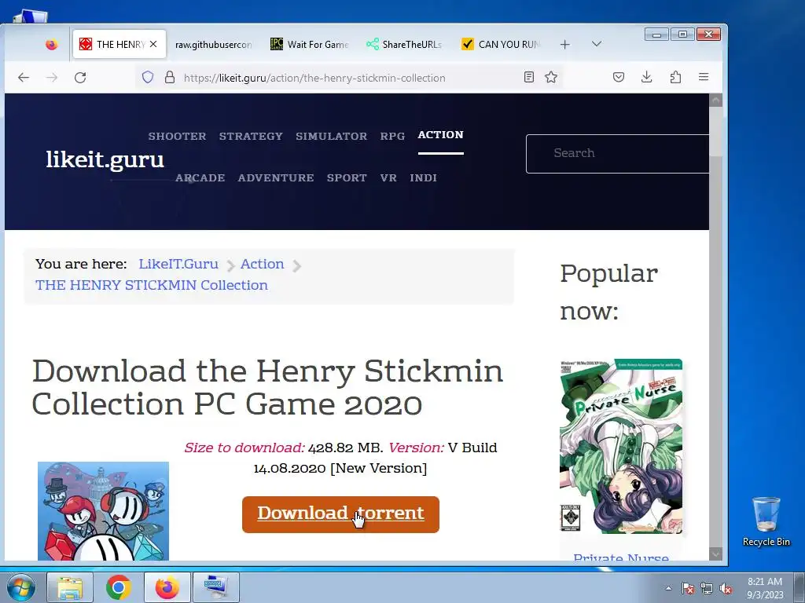This screenshot has width=805, height=603.
Task: Follow the Private Nurse text link
Action: click(x=621, y=557)
